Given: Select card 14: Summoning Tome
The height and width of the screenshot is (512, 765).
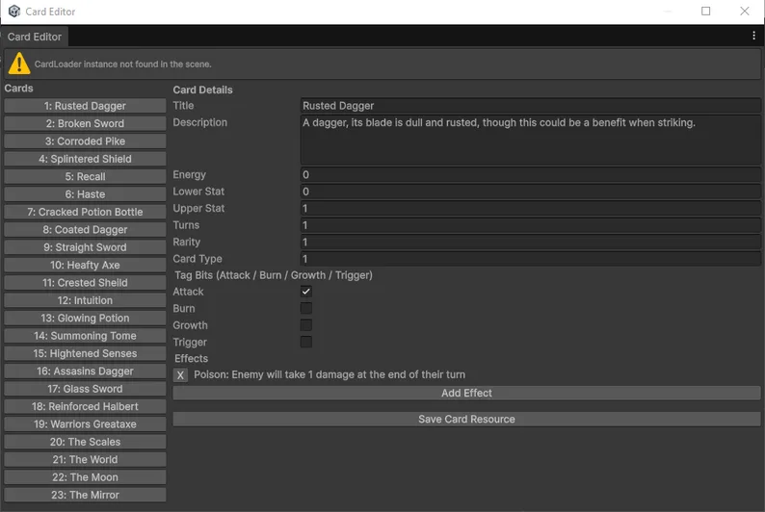Looking at the screenshot, I should click(x=85, y=336).
